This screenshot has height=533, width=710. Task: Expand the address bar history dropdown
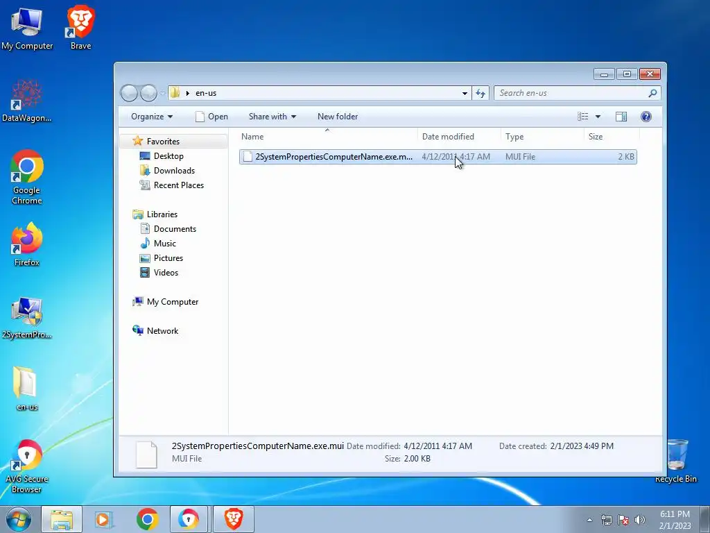[465, 93]
